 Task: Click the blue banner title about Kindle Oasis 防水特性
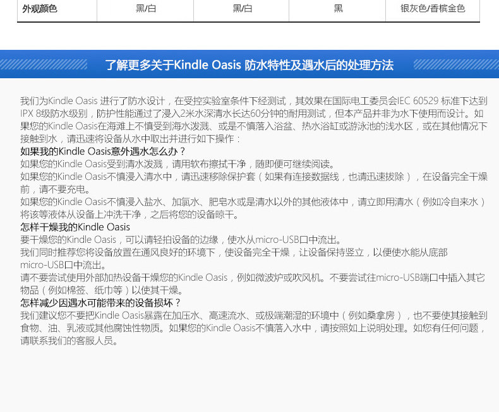(249, 65)
